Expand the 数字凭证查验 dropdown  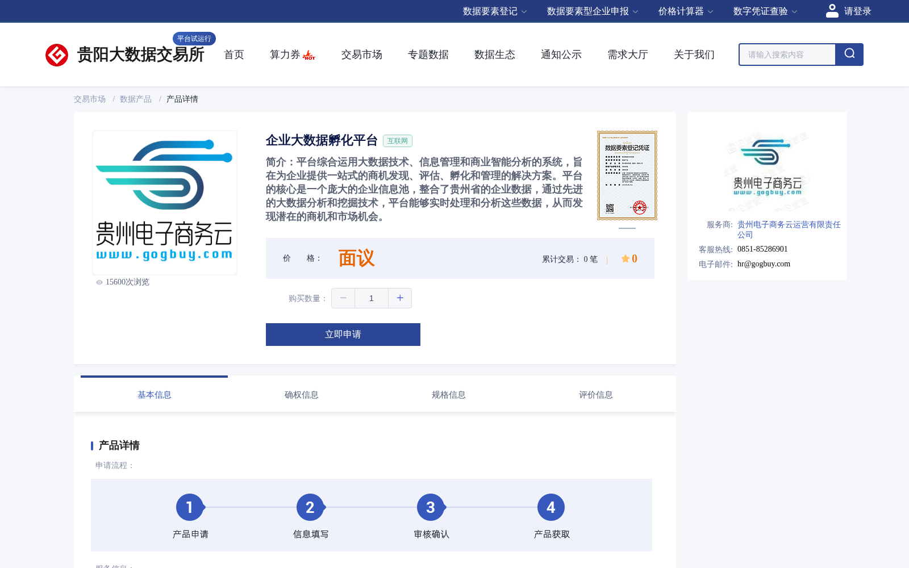coord(765,11)
